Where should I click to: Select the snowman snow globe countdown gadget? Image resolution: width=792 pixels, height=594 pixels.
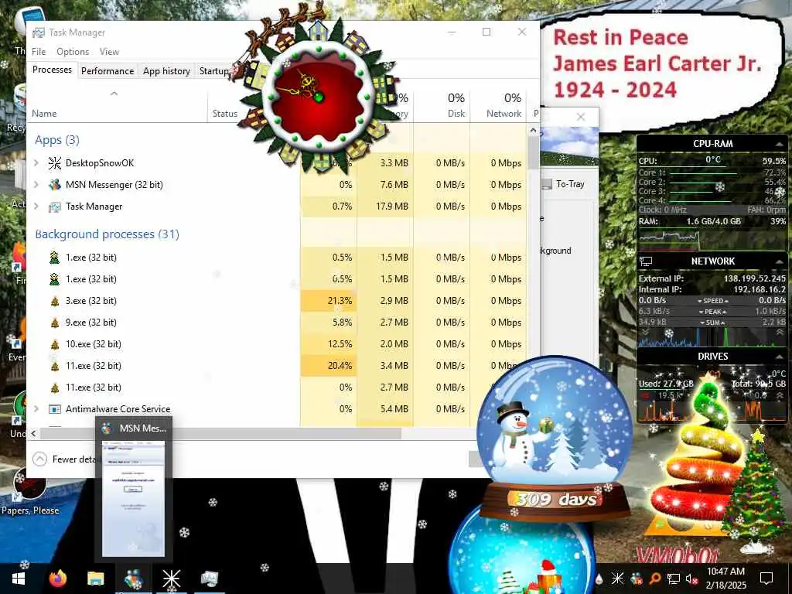tap(554, 439)
